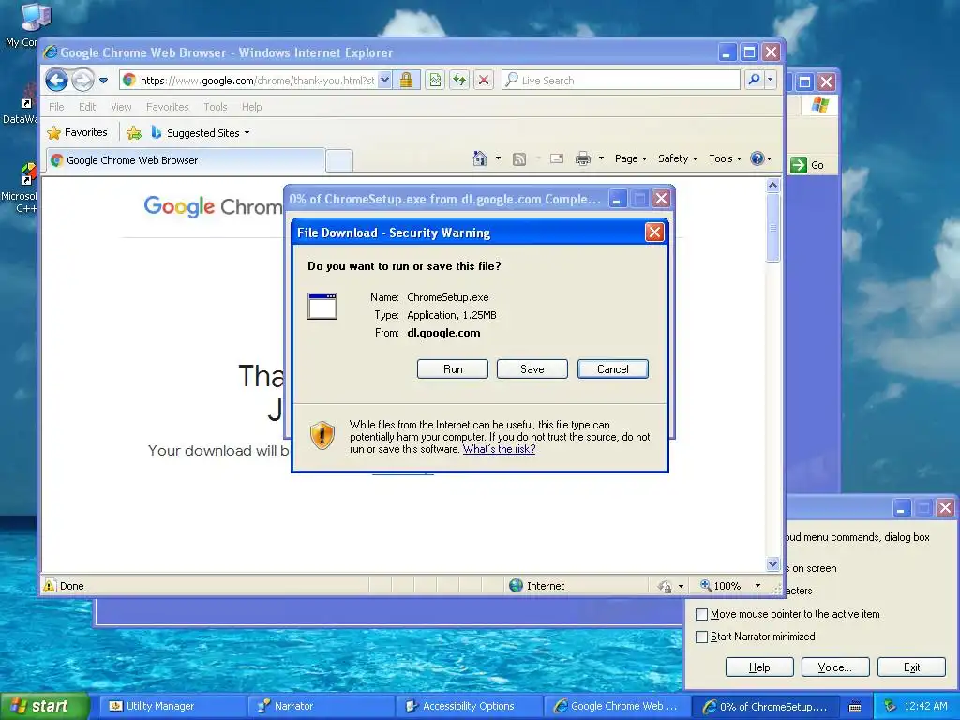Click the ChromeSetup.exe application file icon
Screen dimensions: 960x720
[322, 307]
